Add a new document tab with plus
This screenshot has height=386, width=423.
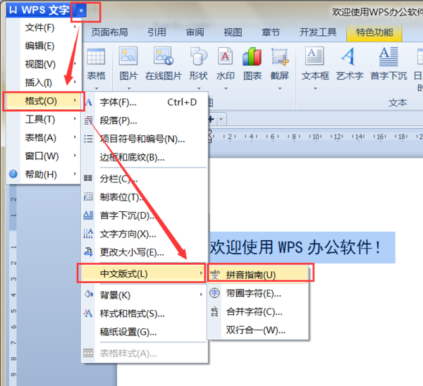[x=211, y=119]
